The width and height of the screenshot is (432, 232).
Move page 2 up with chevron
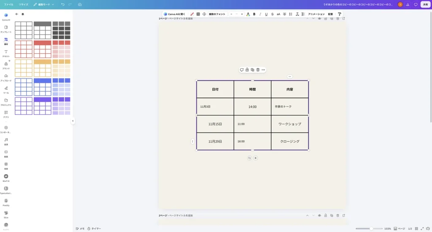(x=307, y=216)
